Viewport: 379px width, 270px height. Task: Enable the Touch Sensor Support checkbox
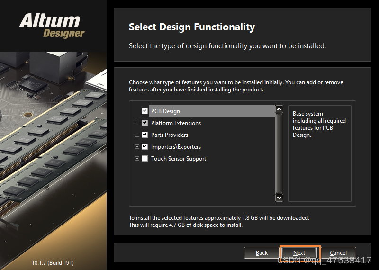tap(145, 159)
